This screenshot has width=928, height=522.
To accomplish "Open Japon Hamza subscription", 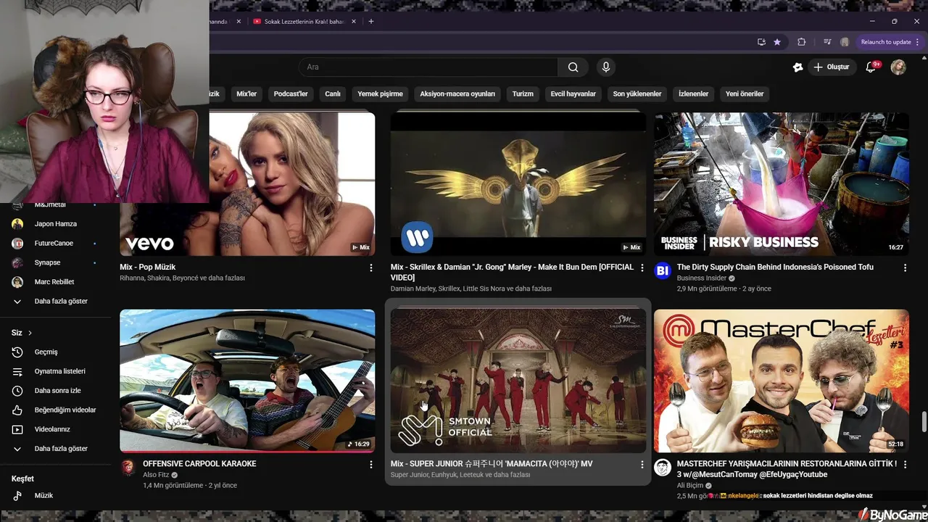I will 56,224.
